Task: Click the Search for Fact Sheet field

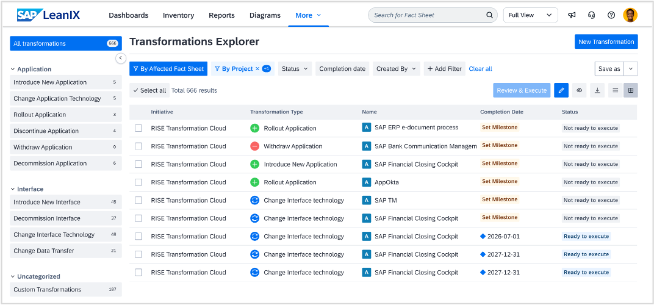Action: [427, 15]
